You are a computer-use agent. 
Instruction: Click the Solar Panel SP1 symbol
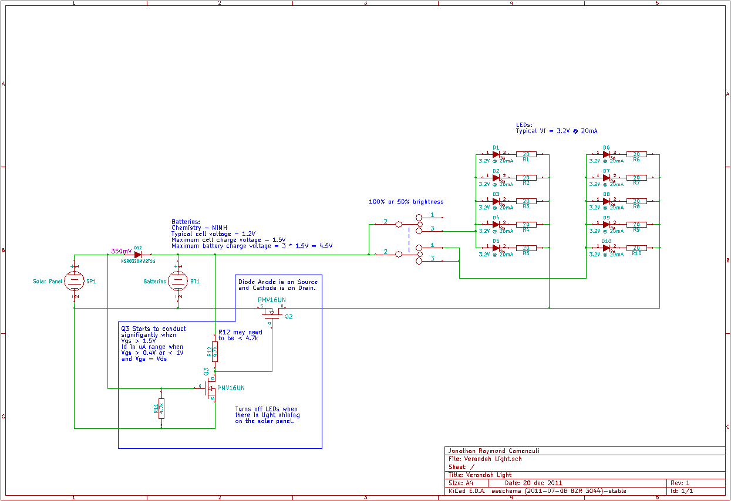pyautogui.click(x=74, y=282)
